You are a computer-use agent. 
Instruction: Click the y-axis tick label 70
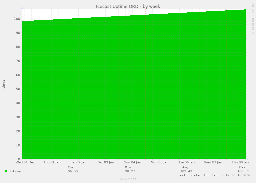point(18,61)
